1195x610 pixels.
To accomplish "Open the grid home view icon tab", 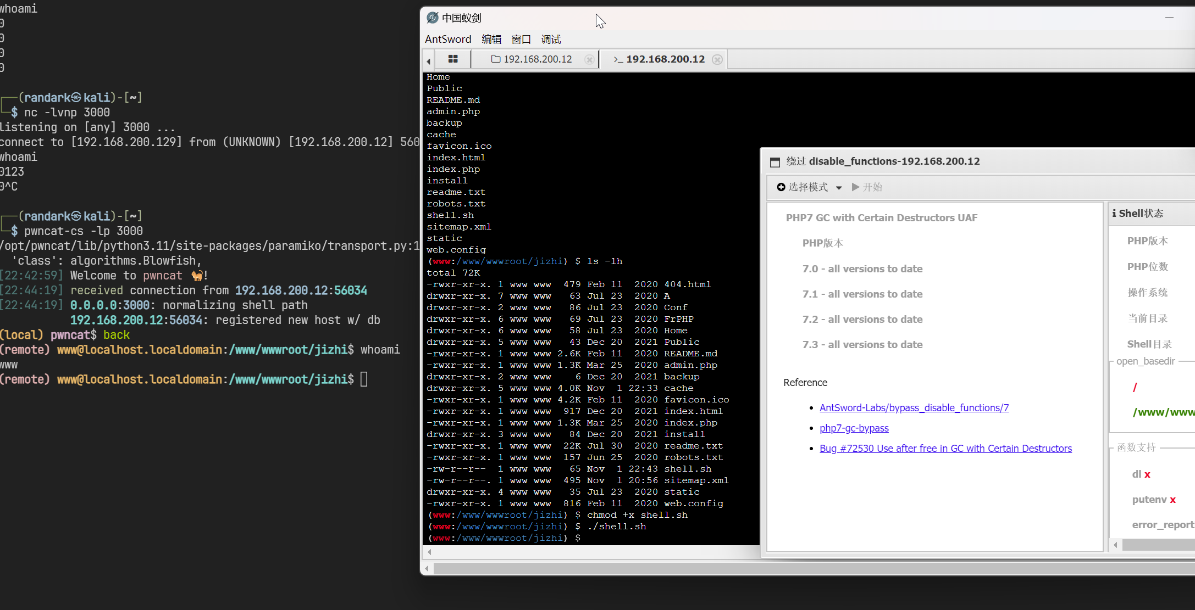I will (453, 59).
